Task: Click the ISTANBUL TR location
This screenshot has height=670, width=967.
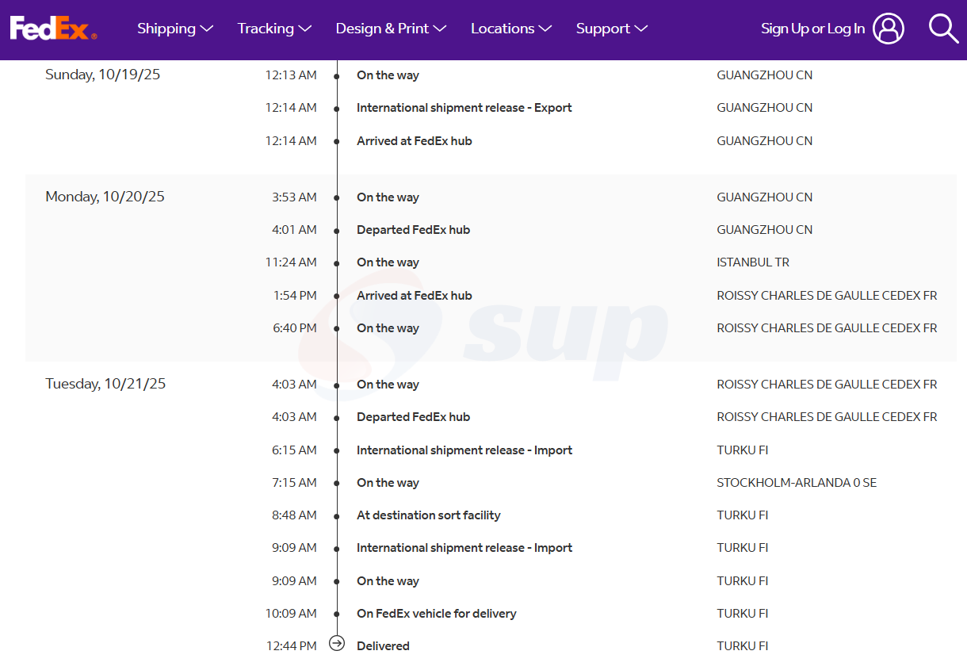Action: (x=753, y=262)
